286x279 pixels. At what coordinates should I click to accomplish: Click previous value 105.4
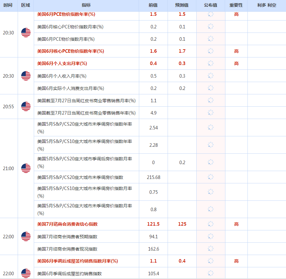[x=153, y=274]
